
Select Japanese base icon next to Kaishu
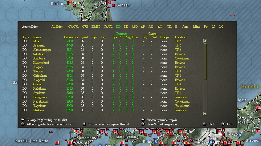click(x=70, y=2)
